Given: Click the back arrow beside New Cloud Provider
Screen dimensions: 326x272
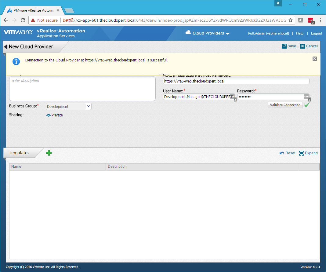Looking at the screenshot, I should [x=5, y=47].
